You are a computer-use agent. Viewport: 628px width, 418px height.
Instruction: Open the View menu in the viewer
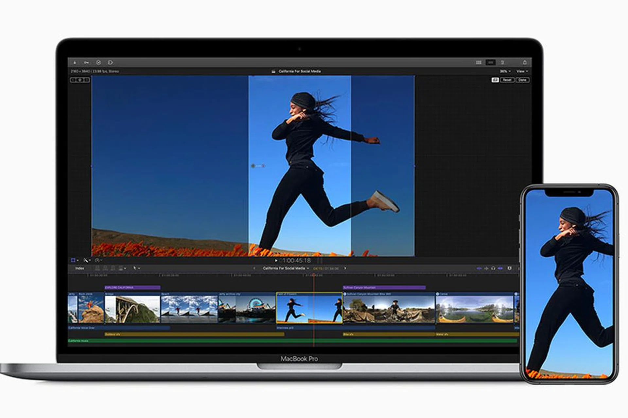(521, 71)
